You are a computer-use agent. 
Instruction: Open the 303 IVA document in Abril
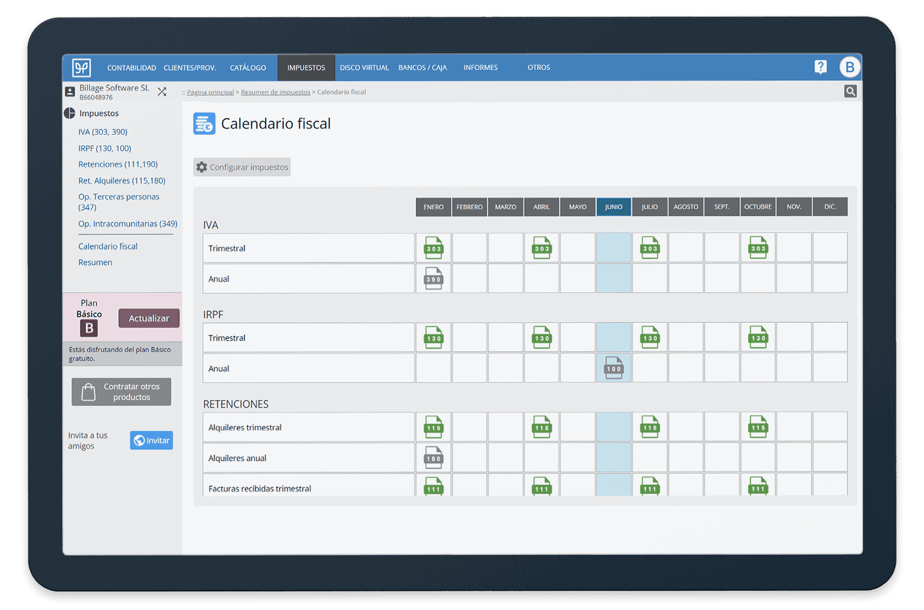[542, 248]
